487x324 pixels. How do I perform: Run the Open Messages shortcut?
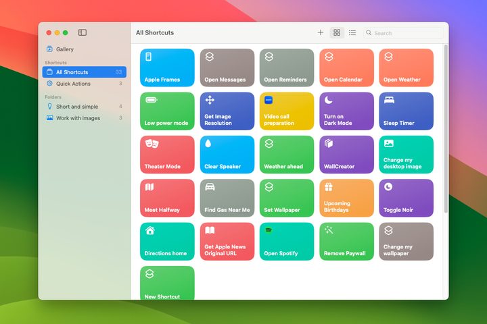[x=227, y=67]
